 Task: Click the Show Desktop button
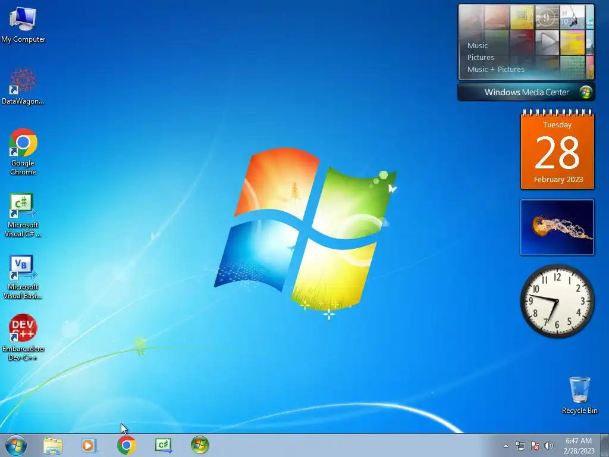pyautogui.click(x=605, y=446)
